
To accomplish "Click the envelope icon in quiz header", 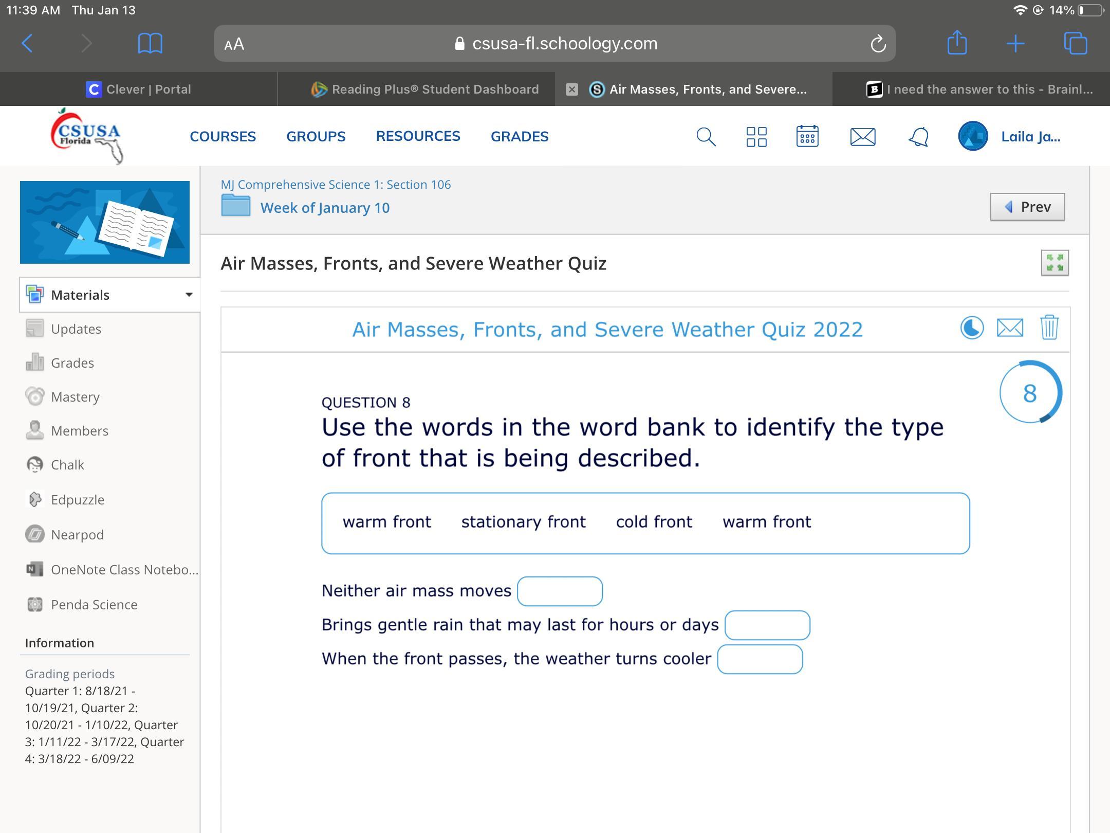I will 1010,328.
